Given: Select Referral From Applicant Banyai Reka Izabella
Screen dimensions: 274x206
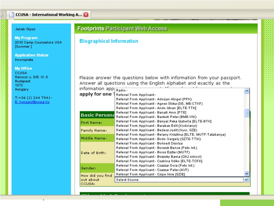Looking at the screenshot, I should (180, 121).
